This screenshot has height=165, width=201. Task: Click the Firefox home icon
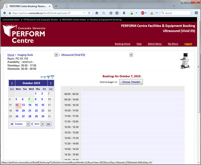point(97,13)
